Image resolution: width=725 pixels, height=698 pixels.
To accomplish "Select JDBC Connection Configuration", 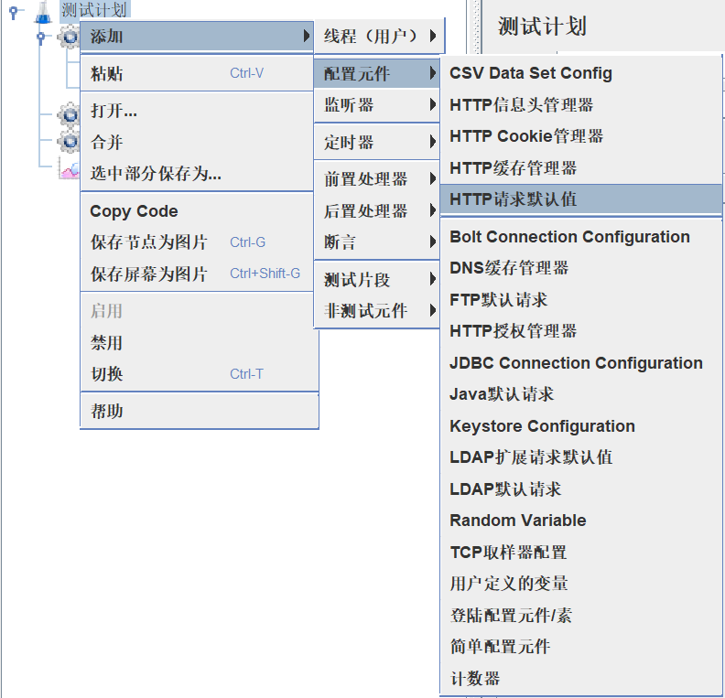I will click(581, 362).
